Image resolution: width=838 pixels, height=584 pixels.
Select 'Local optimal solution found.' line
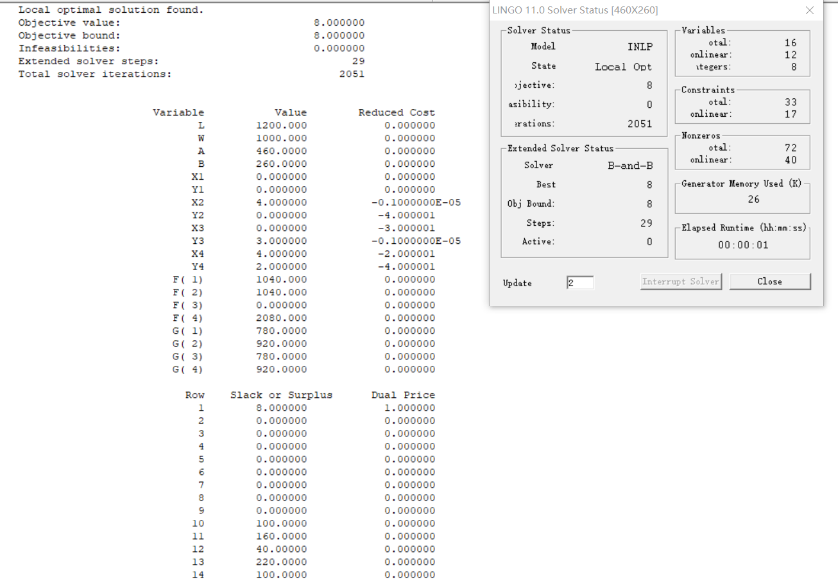[x=112, y=10]
